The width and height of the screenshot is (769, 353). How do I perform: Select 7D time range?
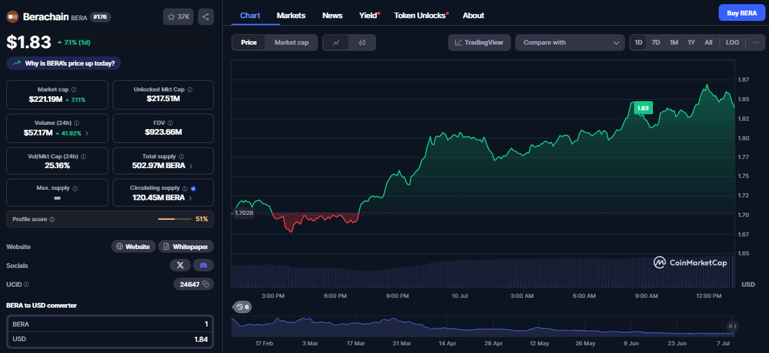(x=656, y=43)
